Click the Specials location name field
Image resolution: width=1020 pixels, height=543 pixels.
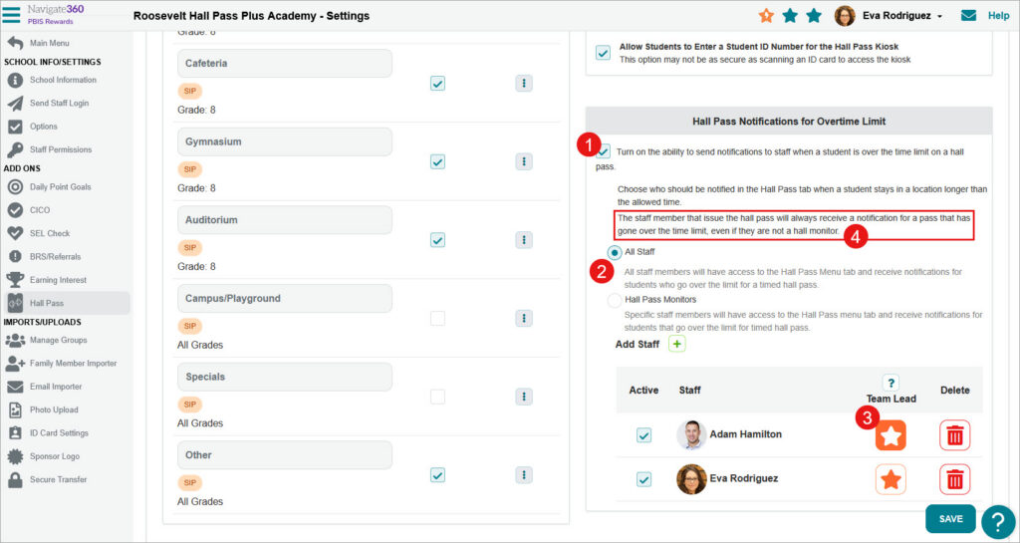(284, 377)
